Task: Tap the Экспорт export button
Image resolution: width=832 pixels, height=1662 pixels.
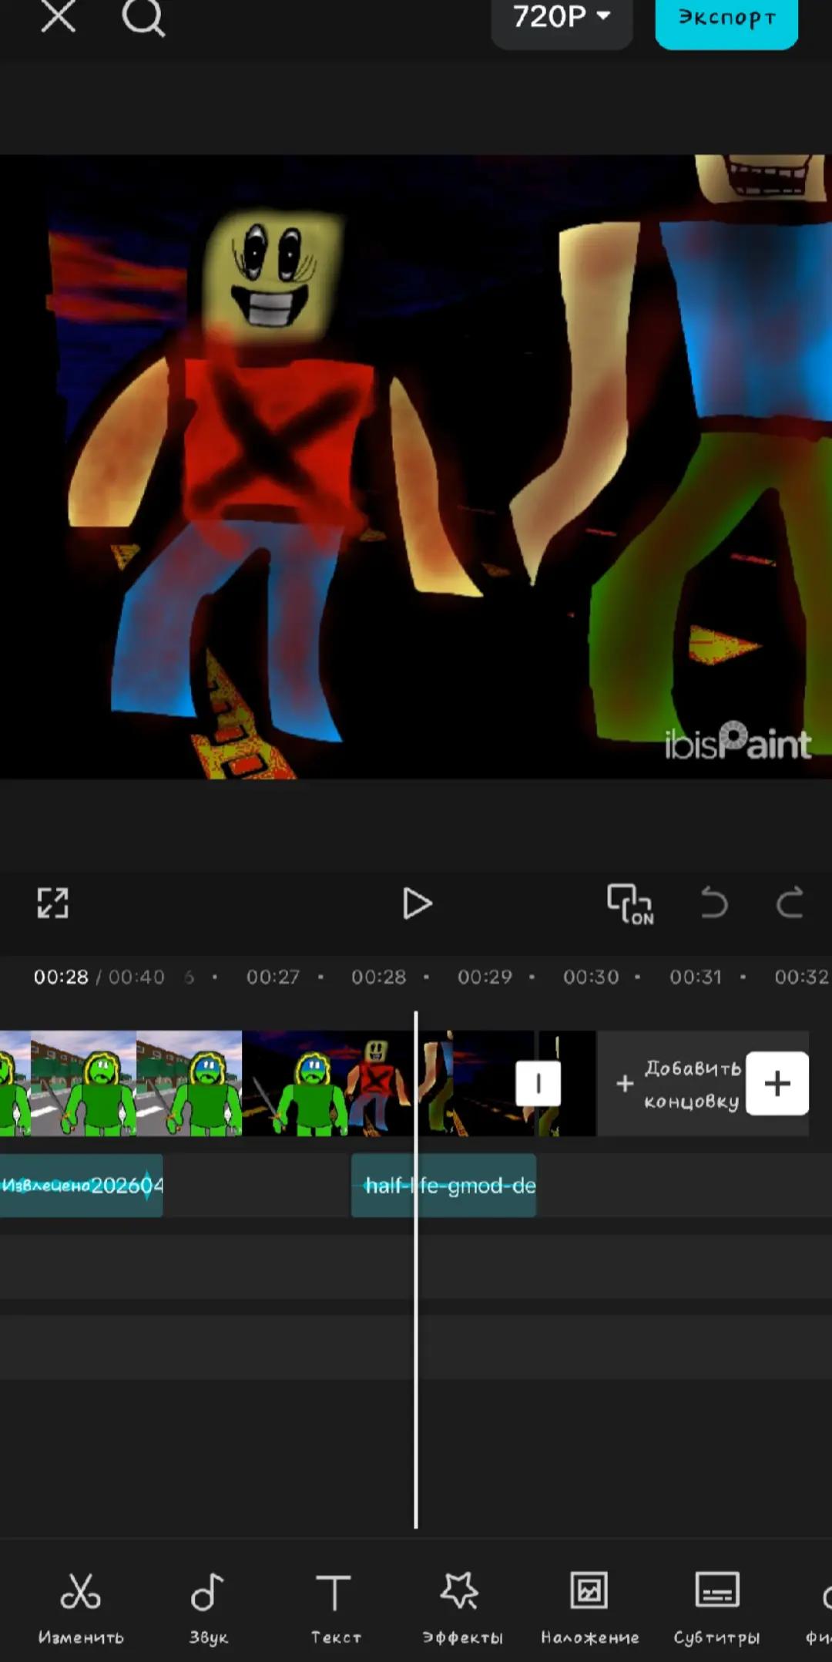Action: click(x=726, y=19)
